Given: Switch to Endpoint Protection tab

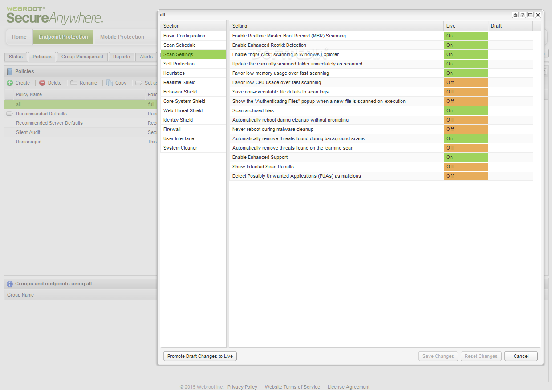Looking at the screenshot, I should tap(63, 37).
